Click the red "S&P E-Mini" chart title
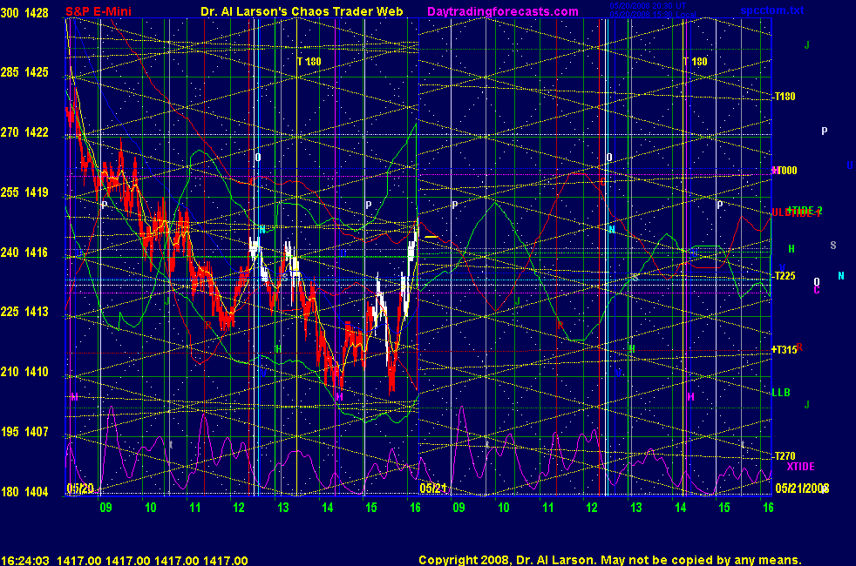This screenshot has height=566, width=856. (x=99, y=11)
